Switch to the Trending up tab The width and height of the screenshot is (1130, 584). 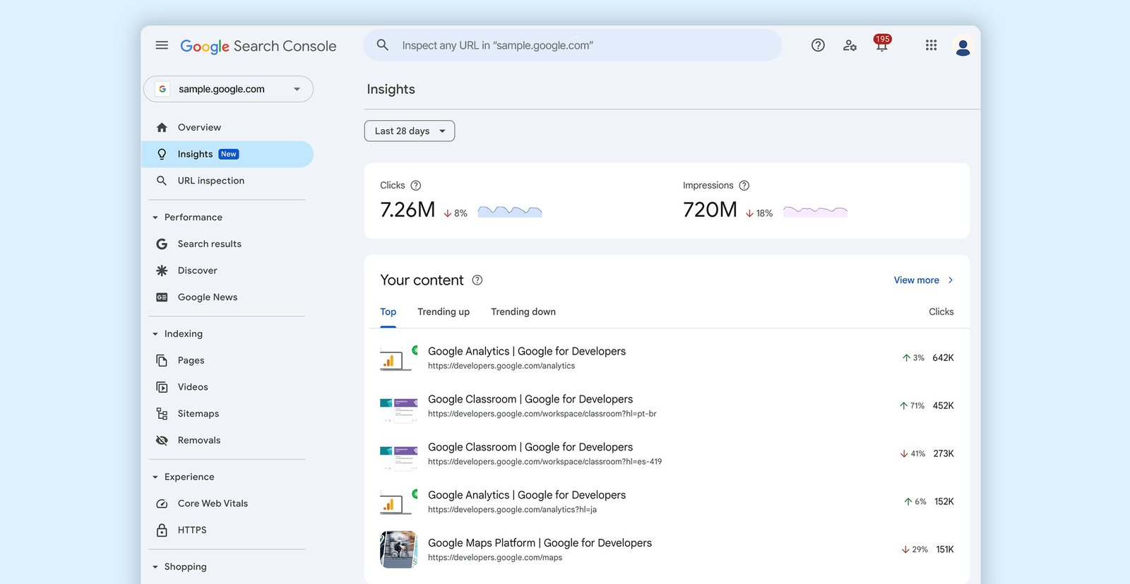(444, 312)
